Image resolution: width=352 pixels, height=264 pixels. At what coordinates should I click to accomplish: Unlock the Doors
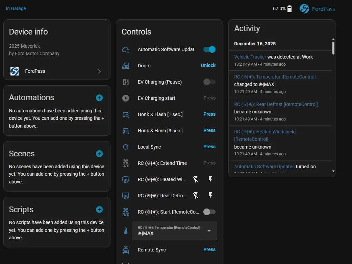pyautogui.click(x=208, y=65)
